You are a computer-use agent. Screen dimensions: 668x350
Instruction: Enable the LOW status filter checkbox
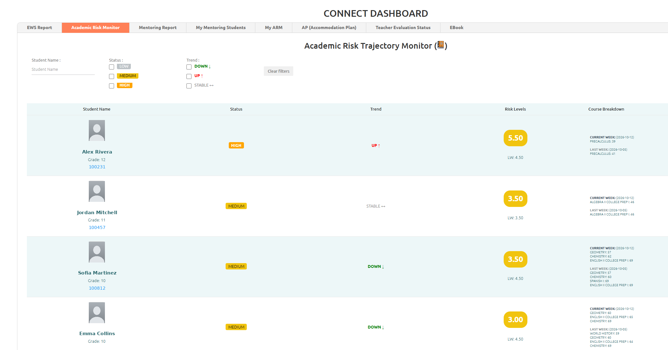112,67
